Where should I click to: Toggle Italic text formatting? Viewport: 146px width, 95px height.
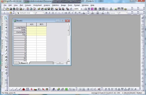pyautogui.click(x=50, y=13)
